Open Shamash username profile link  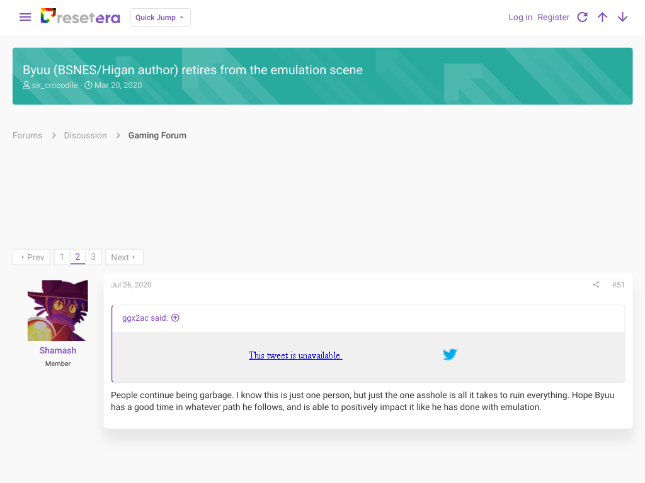pyautogui.click(x=57, y=350)
